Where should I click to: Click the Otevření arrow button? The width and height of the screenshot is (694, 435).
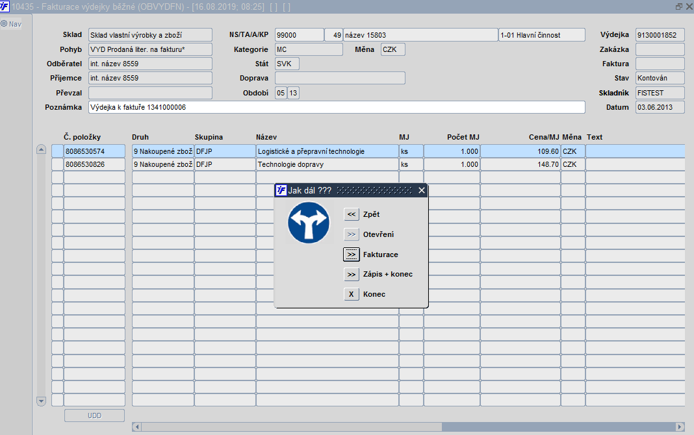point(352,234)
